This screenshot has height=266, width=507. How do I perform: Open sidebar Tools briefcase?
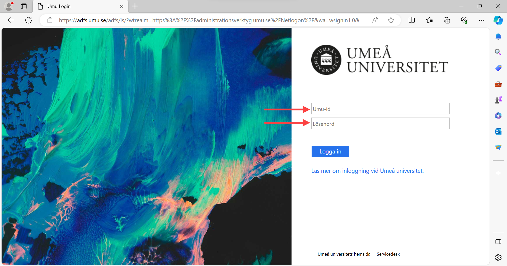click(498, 84)
